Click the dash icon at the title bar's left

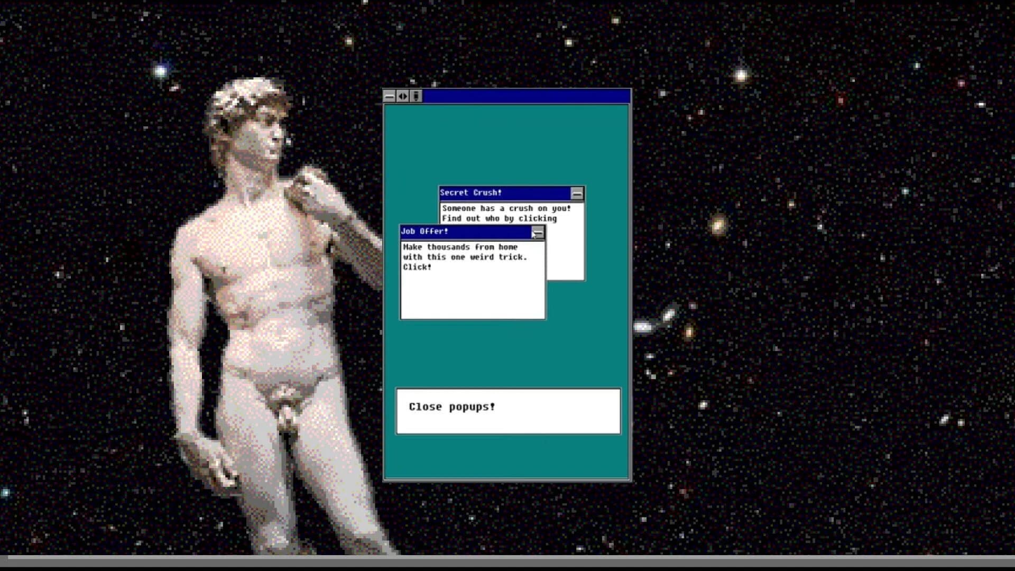pos(390,96)
